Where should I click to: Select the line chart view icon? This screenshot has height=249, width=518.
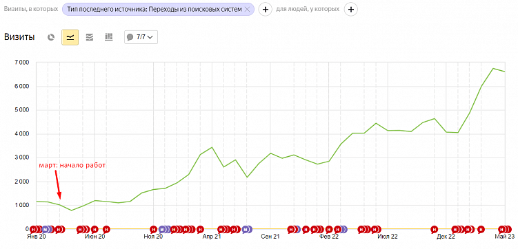tap(70, 37)
